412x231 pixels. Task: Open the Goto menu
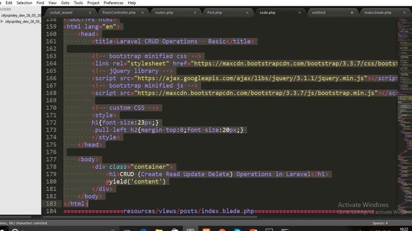point(65,3)
